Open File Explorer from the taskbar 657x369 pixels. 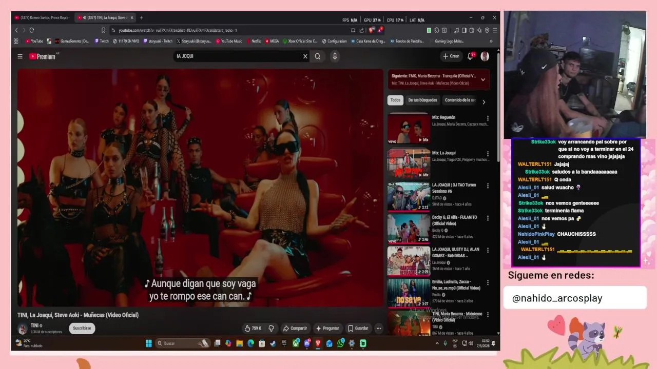[x=240, y=343]
